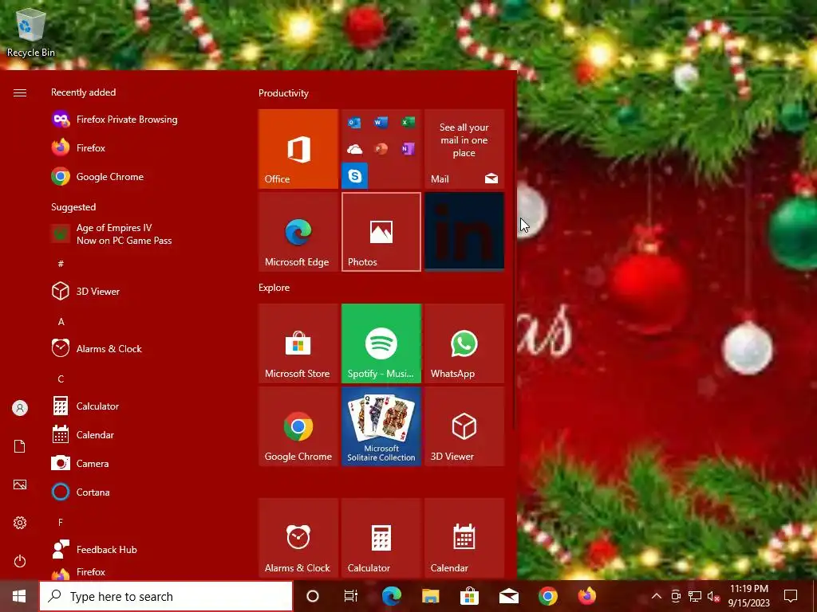Open the Google Chrome tile
The width and height of the screenshot is (817, 612).
(298, 426)
